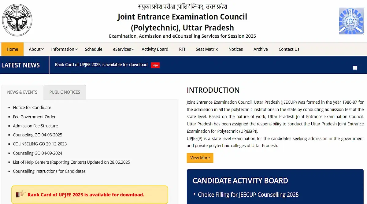Image resolution: width=367 pixels, height=204 pixels.
Task: Open Rank Card of UPJEE 2025 ticker link
Action: [x=102, y=65]
